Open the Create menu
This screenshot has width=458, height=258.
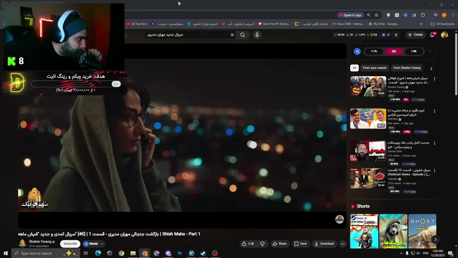415,35
